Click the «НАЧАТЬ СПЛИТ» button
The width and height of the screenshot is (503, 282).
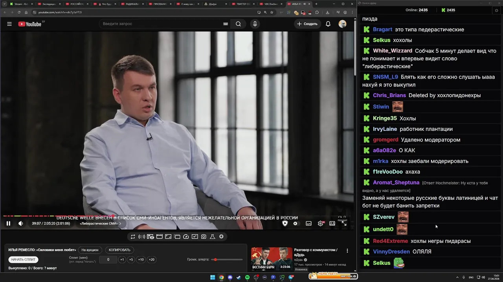(24, 259)
